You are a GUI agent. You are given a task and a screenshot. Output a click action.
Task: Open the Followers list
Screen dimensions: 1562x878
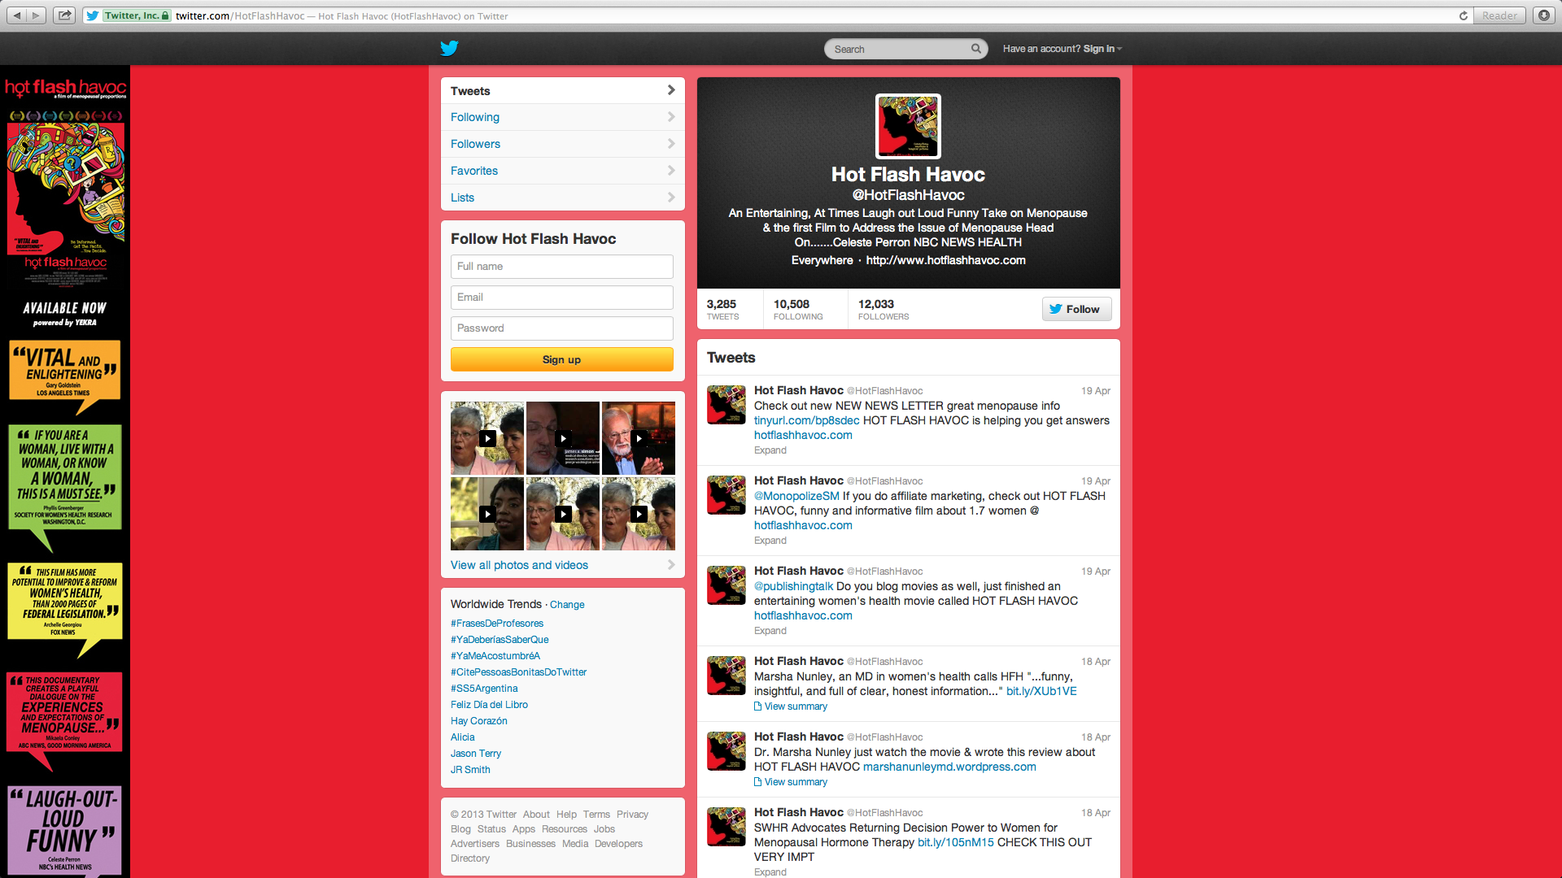click(x=563, y=144)
